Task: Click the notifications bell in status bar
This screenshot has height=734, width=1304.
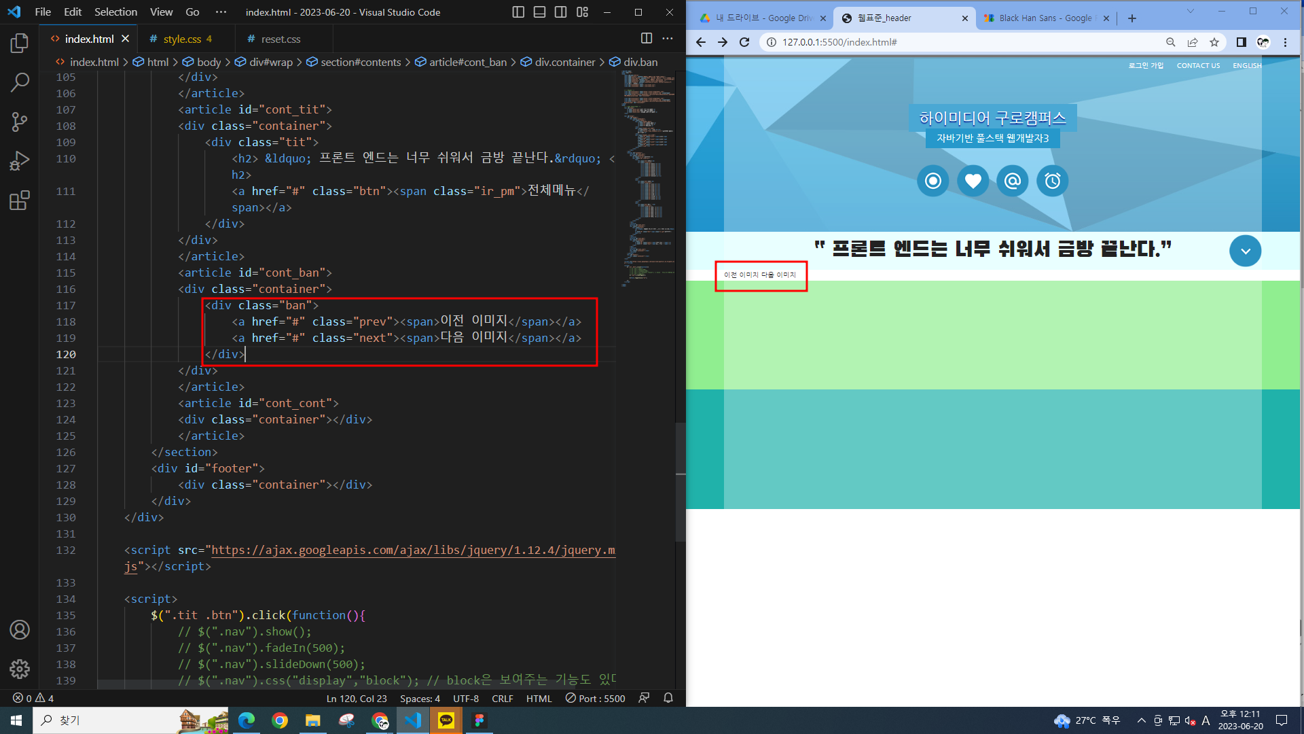Action: coord(668,698)
